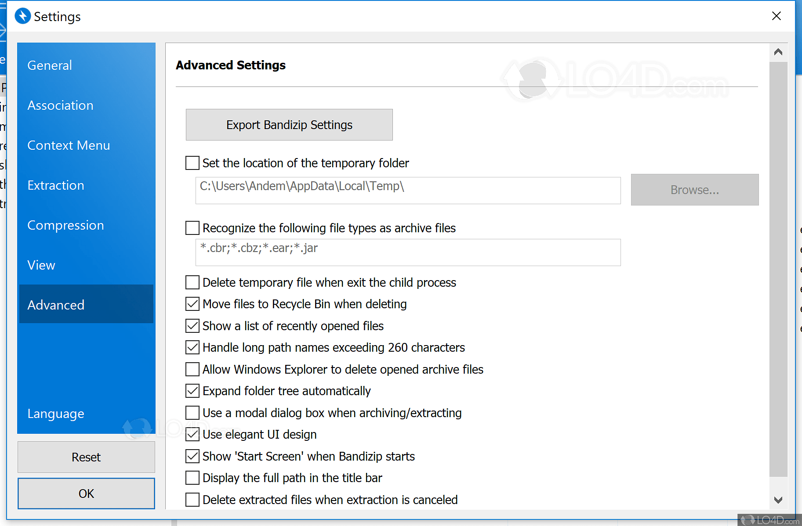
Task: Select the Advanced tab in the sidebar
Action: [x=86, y=304]
